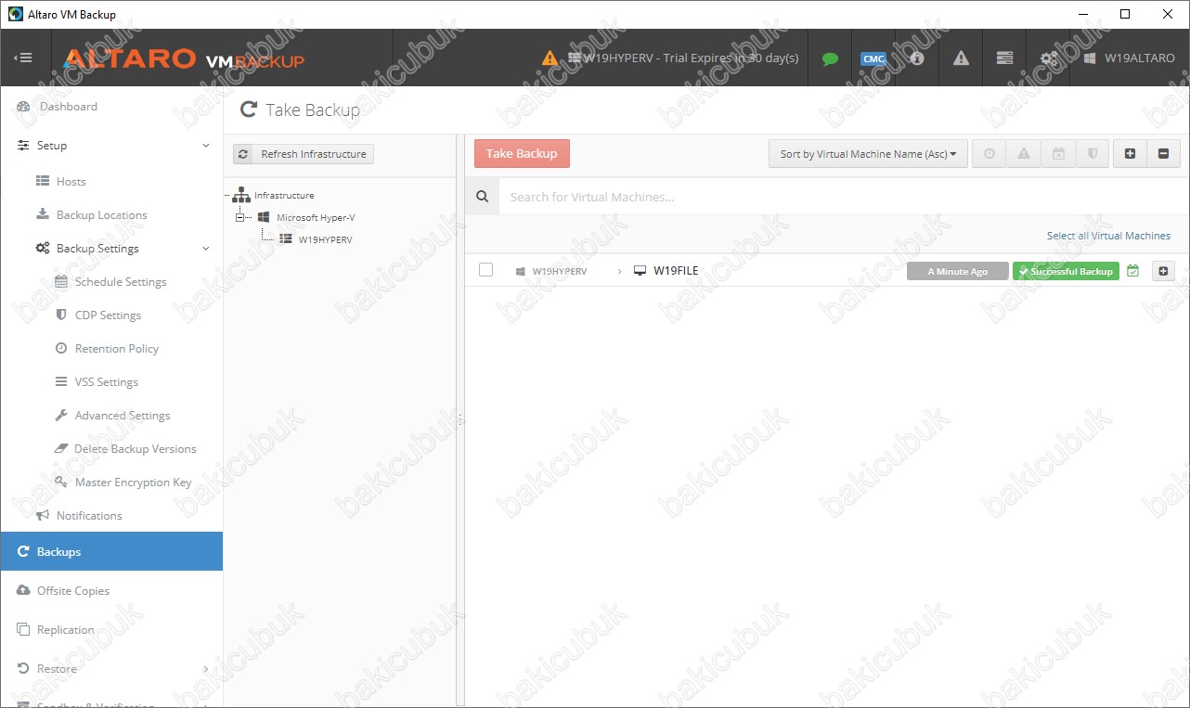Open Notifications in the sidebar
The width and height of the screenshot is (1190, 708).
(x=89, y=516)
